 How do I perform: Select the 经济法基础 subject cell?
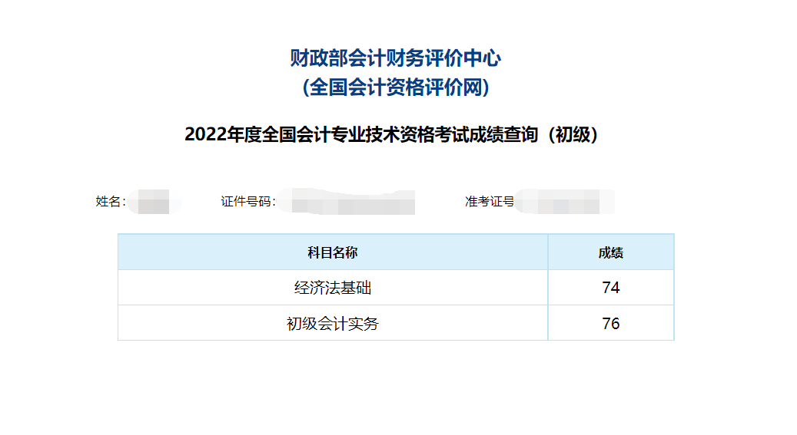(333, 288)
